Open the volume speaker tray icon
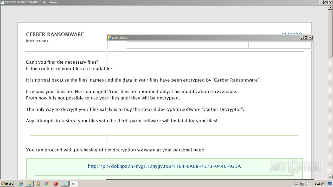Screen dimensions: 333x187 (x=296, y=184)
